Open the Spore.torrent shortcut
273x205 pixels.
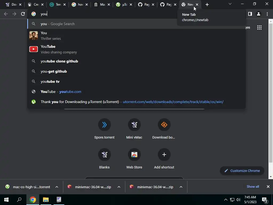pyautogui.click(x=104, y=129)
